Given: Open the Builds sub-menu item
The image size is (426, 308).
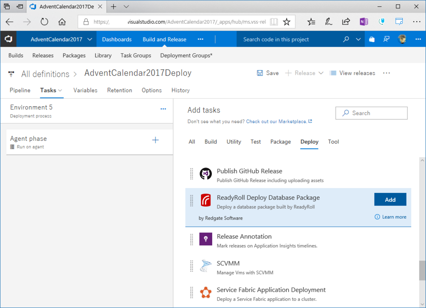Looking at the screenshot, I should (x=16, y=55).
